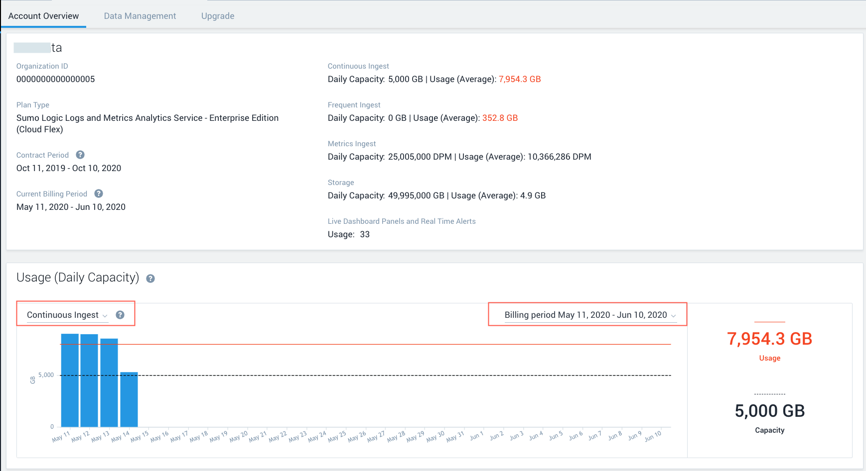This screenshot has width=866, height=471.
Task: Click the 7,954.3 GB Usage figure on the right
Action: click(769, 339)
